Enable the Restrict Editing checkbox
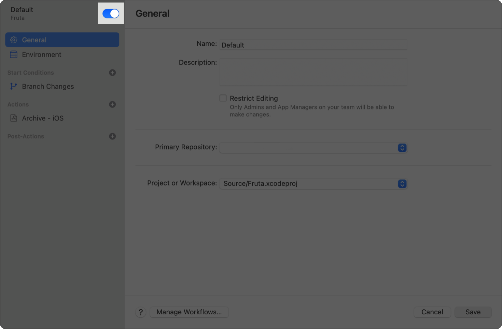The height and width of the screenshot is (329, 502). (x=223, y=98)
